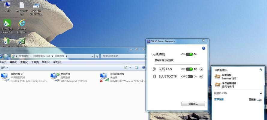Open the address bar history dropdown
Screen dimensions: 267x120
(93, 56)
